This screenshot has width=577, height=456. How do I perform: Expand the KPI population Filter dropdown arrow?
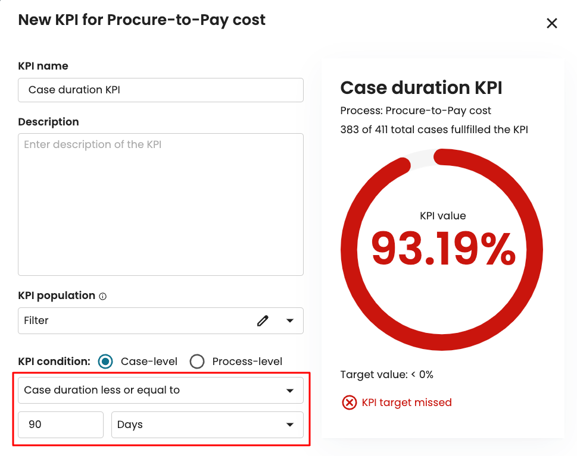tap(290, 320)
